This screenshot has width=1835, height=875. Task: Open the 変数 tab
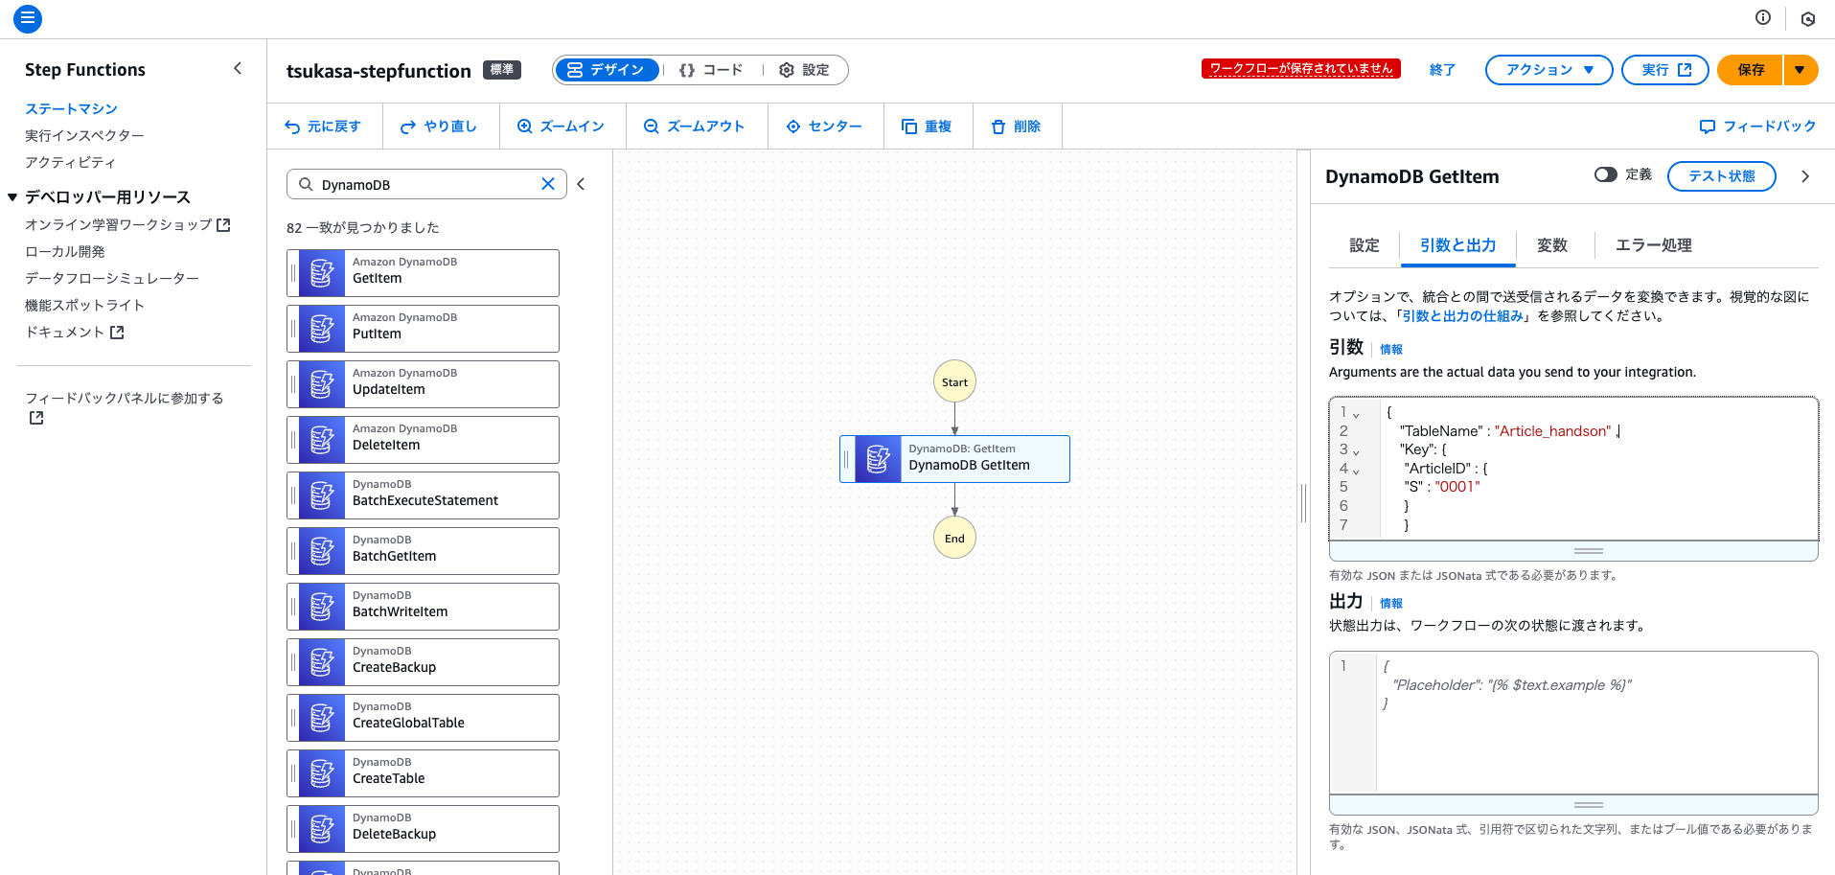[1551, 245]
